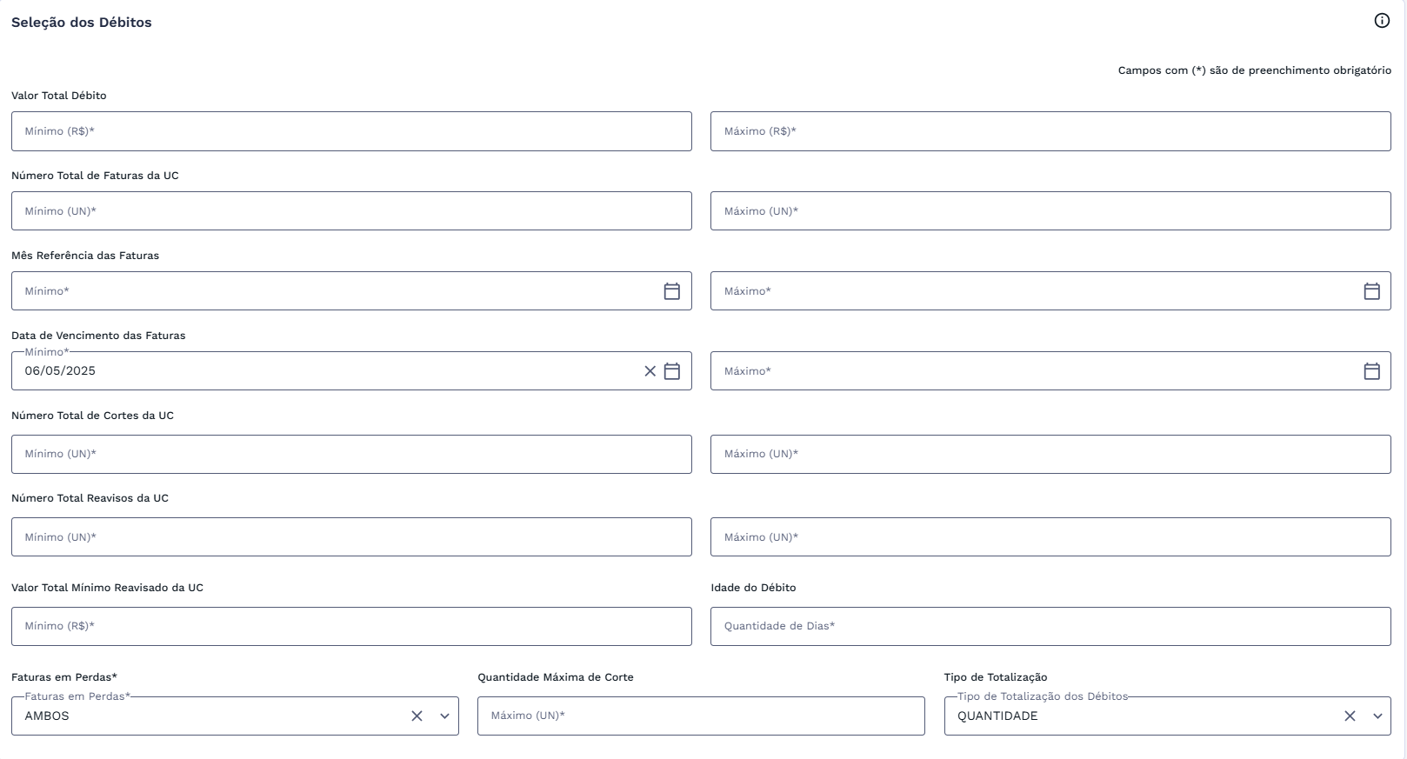
Task: Click the Idade do Débito days field
Action: coord(1050,626)
